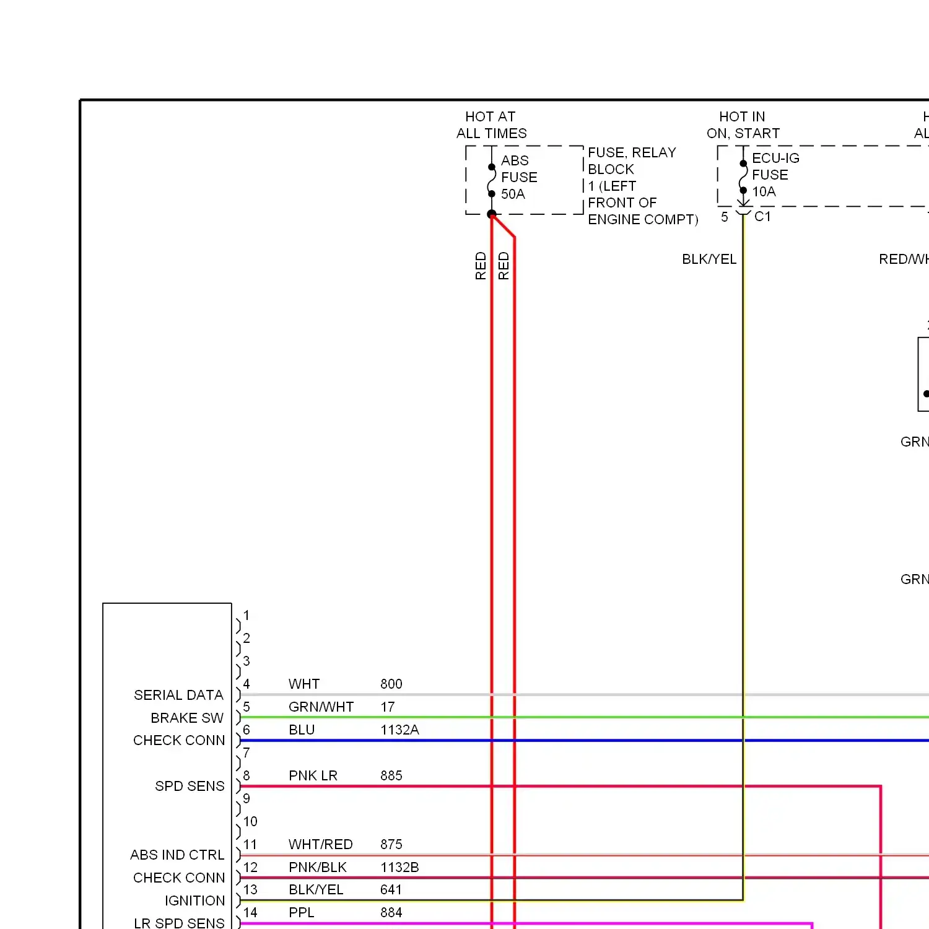Click circuit number '875'

pos(391,844)
